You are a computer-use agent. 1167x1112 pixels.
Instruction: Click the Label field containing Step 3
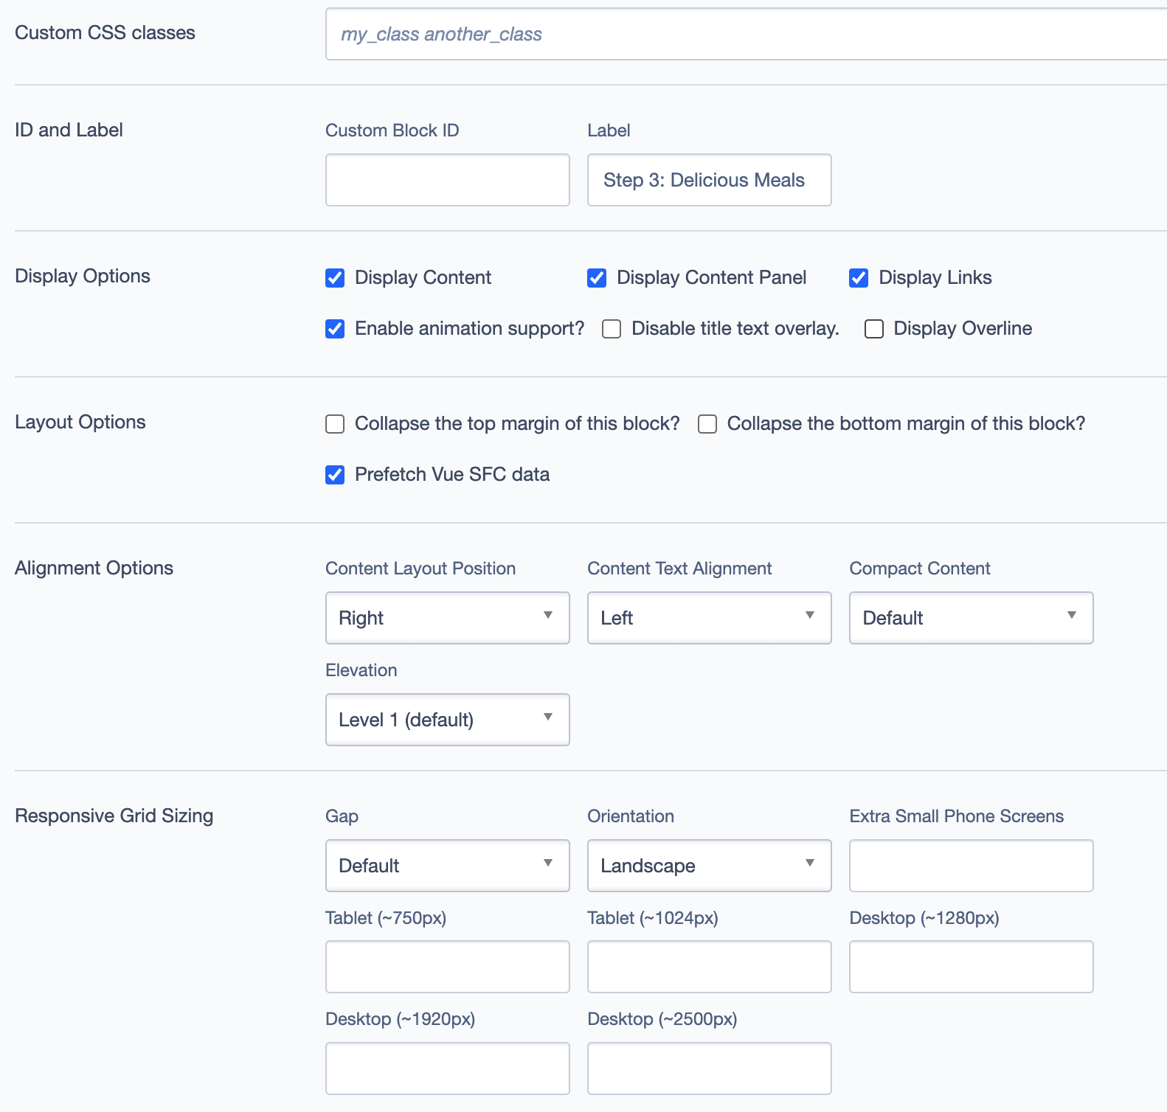pos(709,180)
